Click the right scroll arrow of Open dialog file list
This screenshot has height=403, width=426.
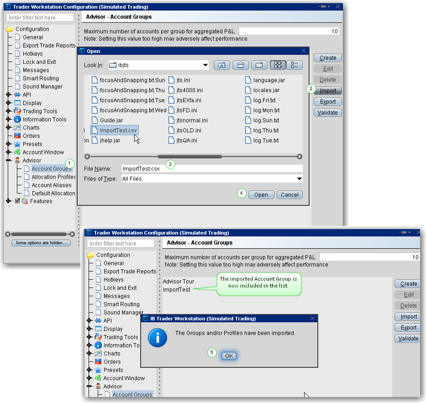[300, 157]
